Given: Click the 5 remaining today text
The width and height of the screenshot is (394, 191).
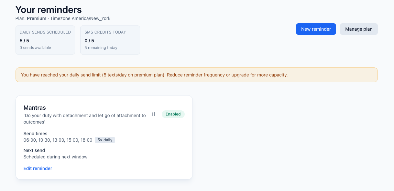Looking at the screenshot, I should [101, 48].
